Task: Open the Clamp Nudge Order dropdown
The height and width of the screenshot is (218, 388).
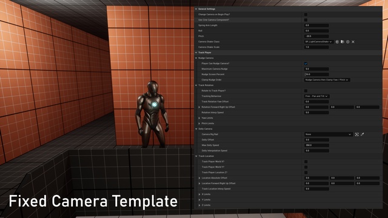Action: pyautogui.click(x=327, y=80)
